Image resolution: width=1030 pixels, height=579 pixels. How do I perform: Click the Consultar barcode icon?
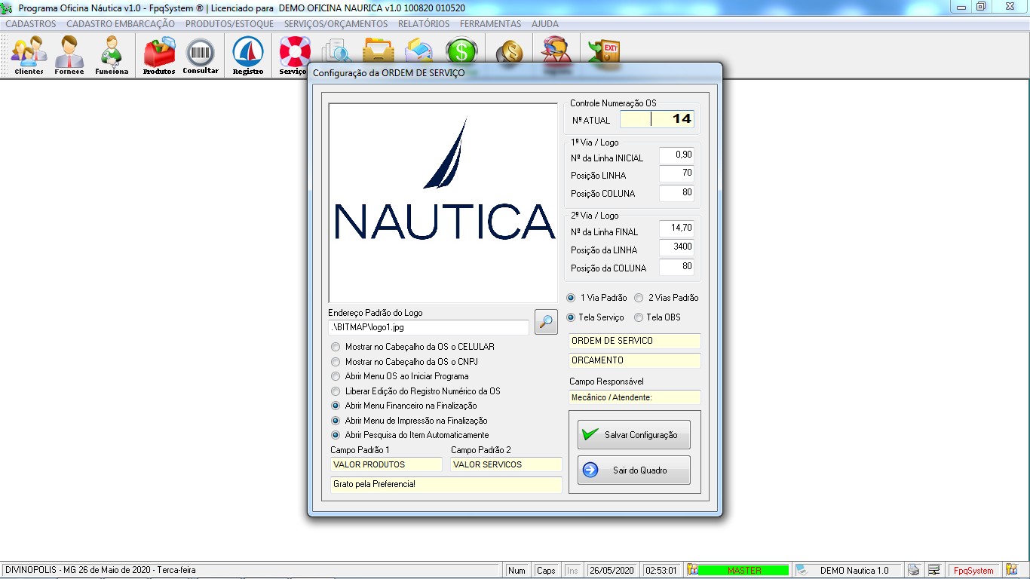point(201,55)
